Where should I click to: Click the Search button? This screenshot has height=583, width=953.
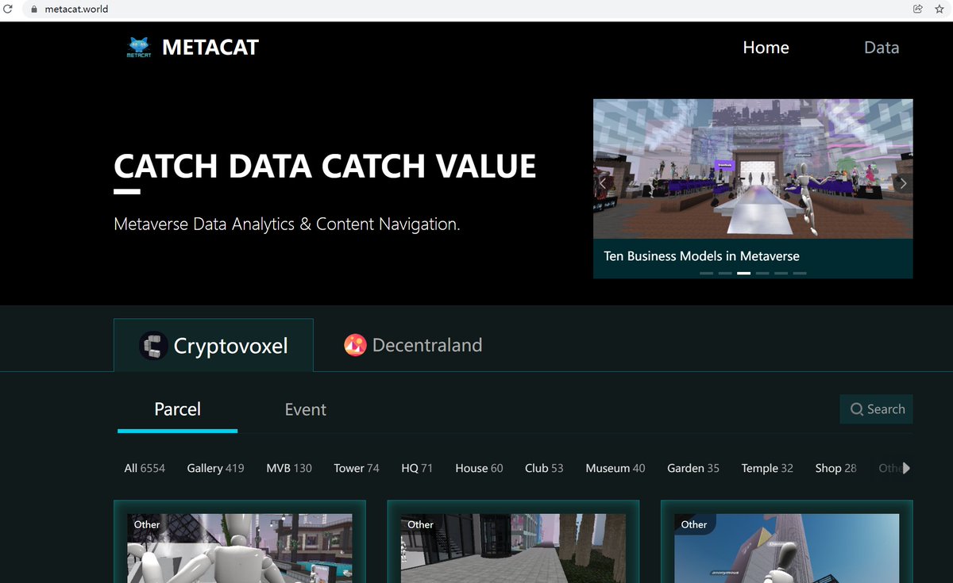tap(876, 409)
